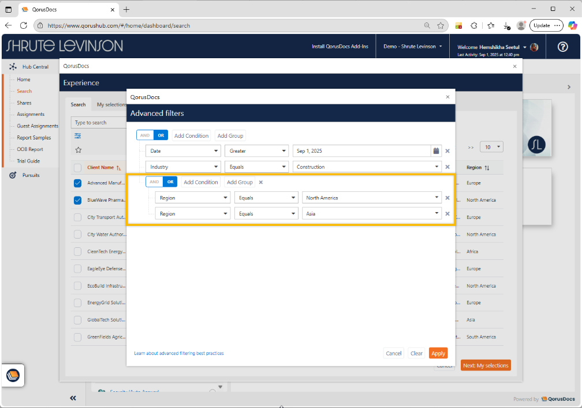Close the Advanced filters dialog
This screenshot has height=408, width=582.
pyautogui.click(x=447, y=97)
